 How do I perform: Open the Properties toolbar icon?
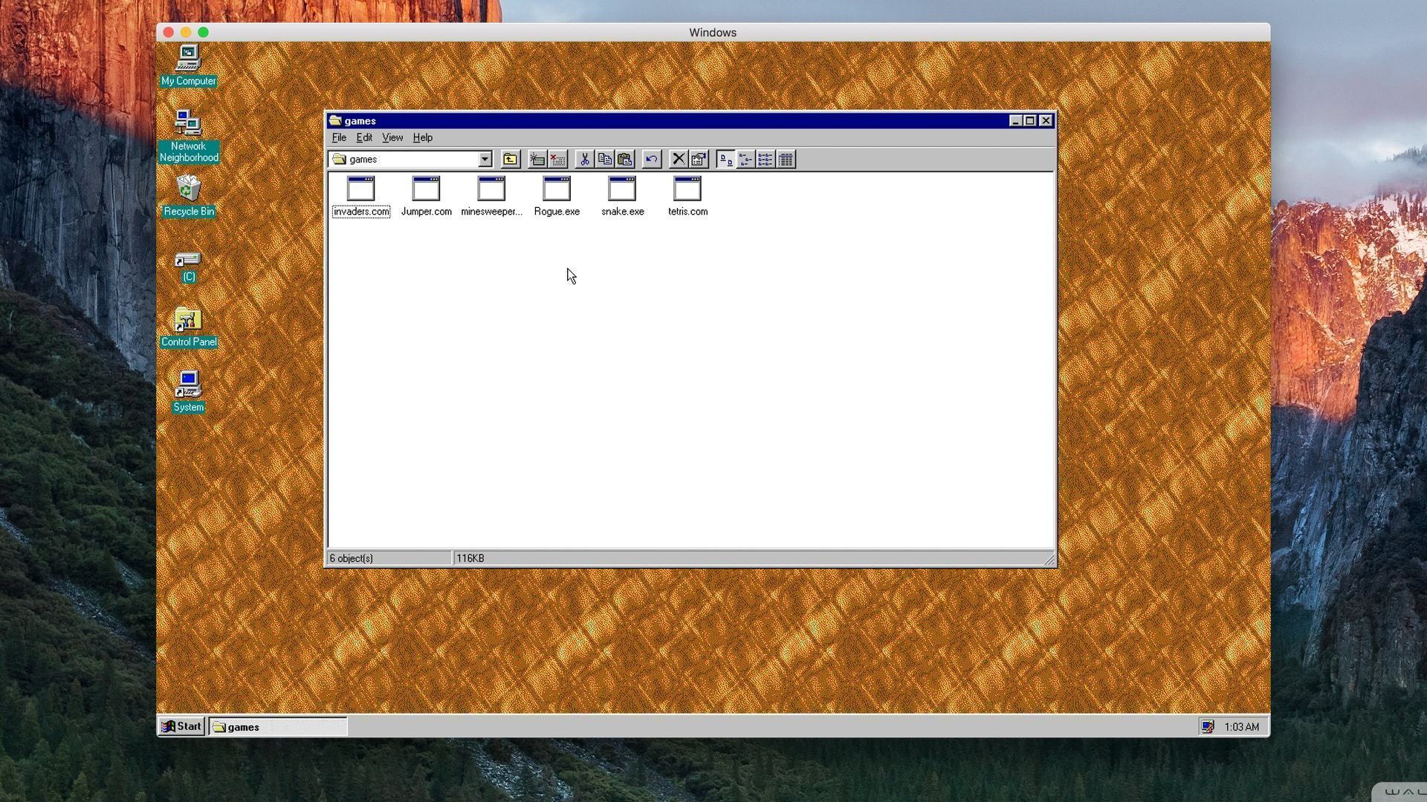(698, 159)
